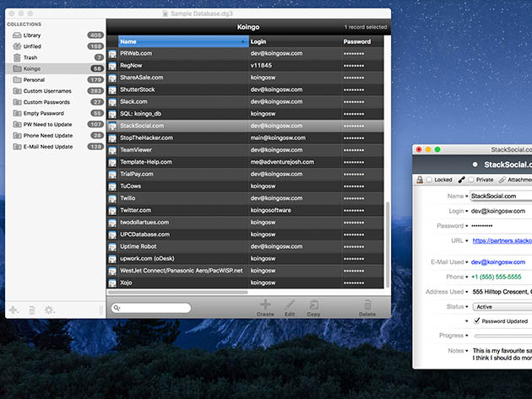532x399 pixels.
Task: Open PW Need to Update collection
Action: (x=54, y=124)
